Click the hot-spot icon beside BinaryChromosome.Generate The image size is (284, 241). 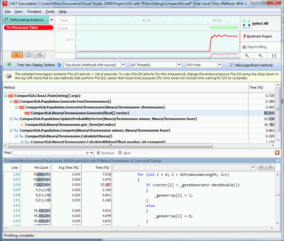(x=27, y=113)
